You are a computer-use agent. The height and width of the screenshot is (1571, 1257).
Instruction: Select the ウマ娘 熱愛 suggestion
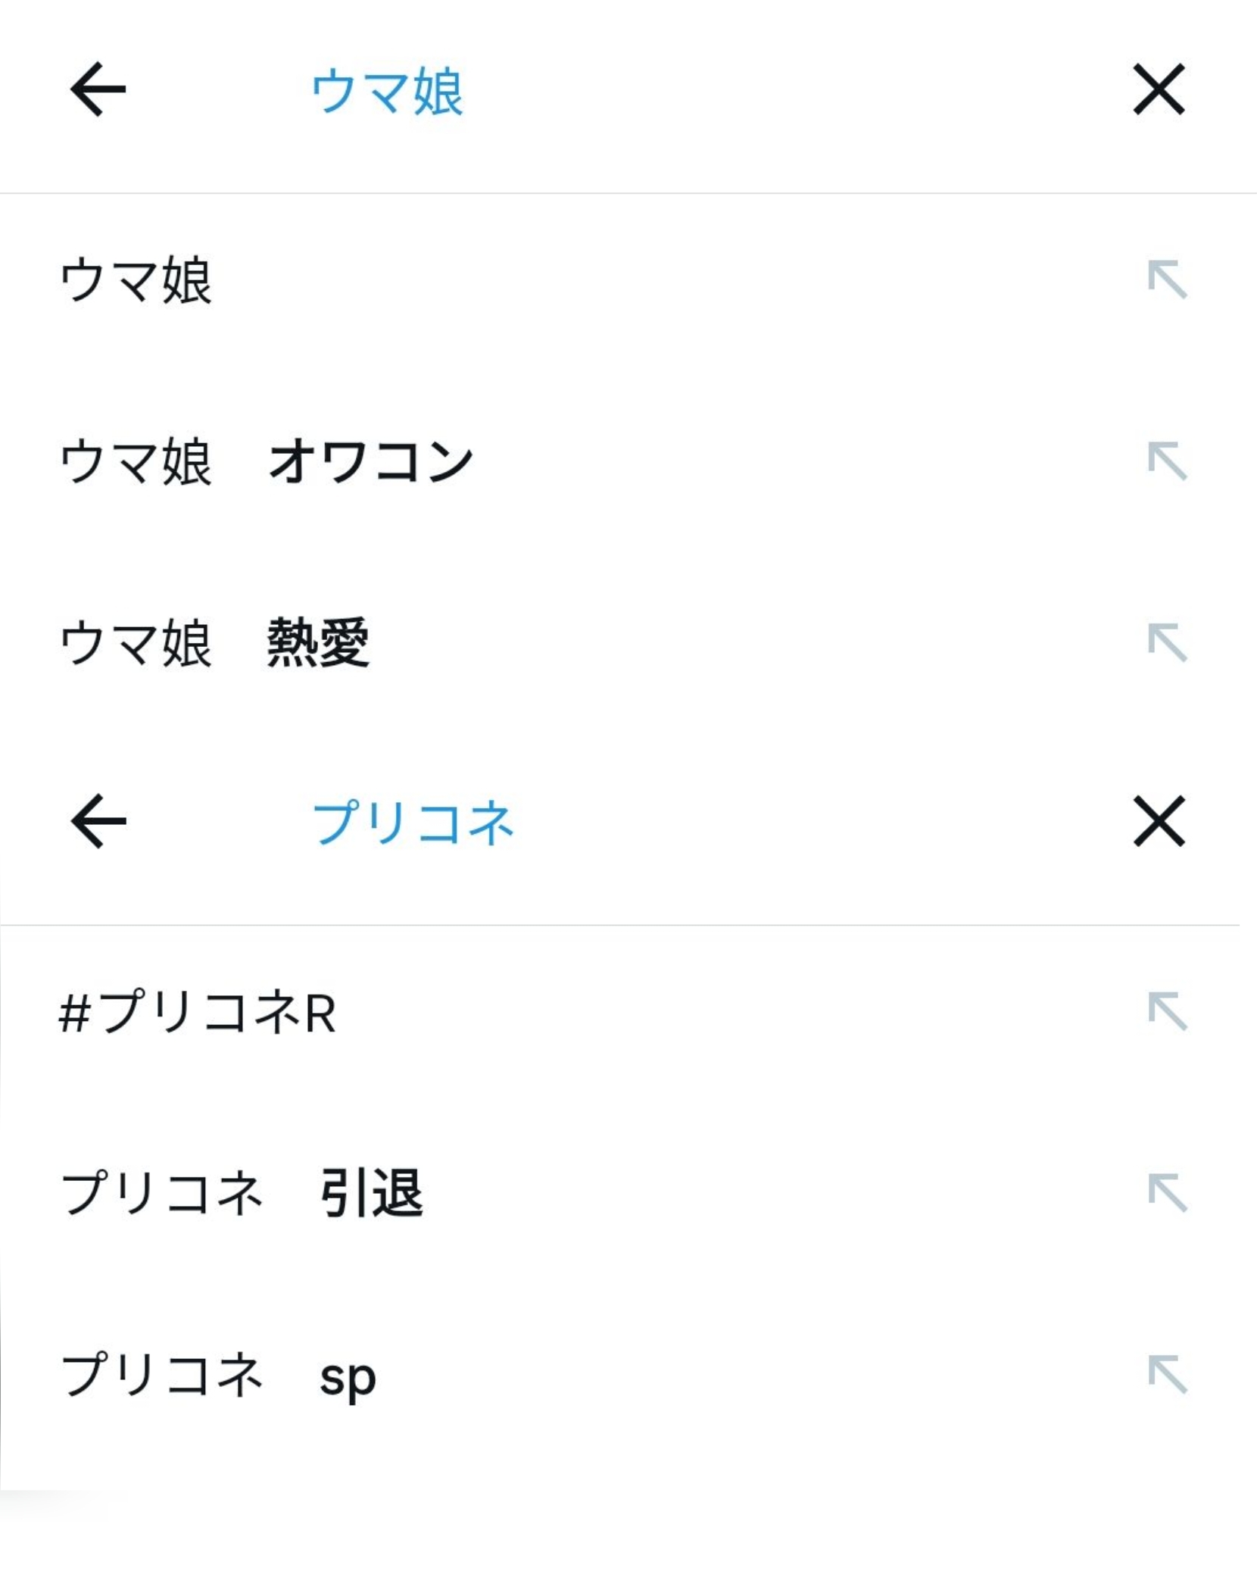214,644
